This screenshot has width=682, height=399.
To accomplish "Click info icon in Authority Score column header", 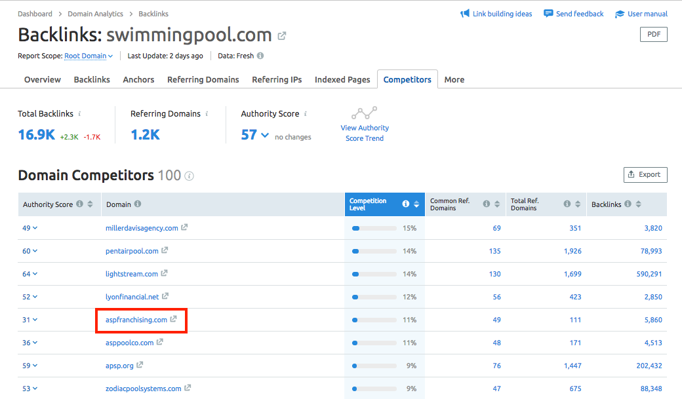I will 79,204.
